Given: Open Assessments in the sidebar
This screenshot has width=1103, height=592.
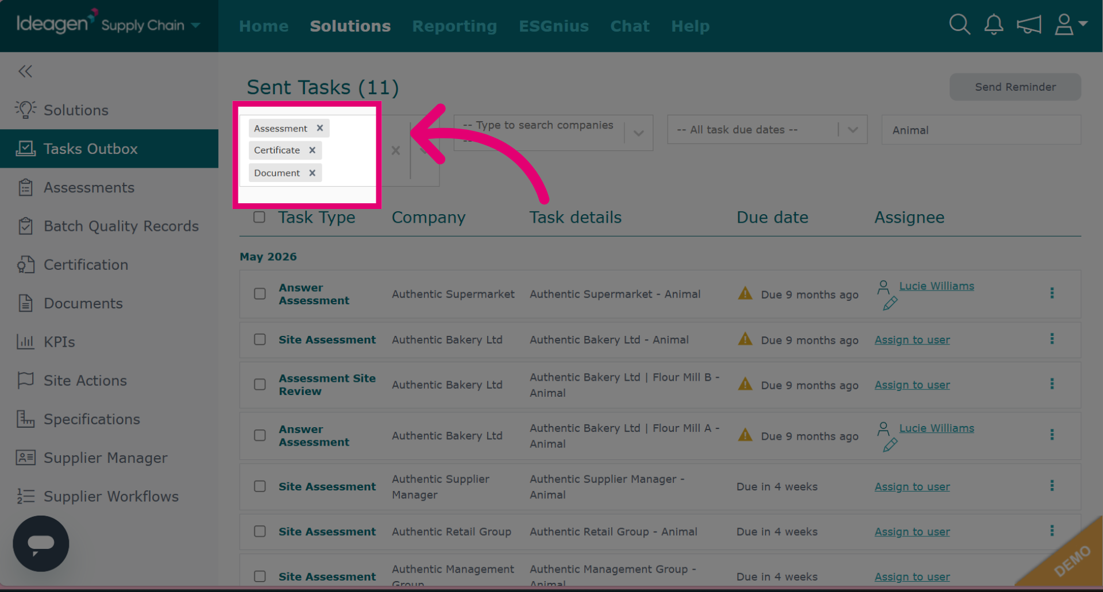Looking at the screenshot, I should [109, 187].
